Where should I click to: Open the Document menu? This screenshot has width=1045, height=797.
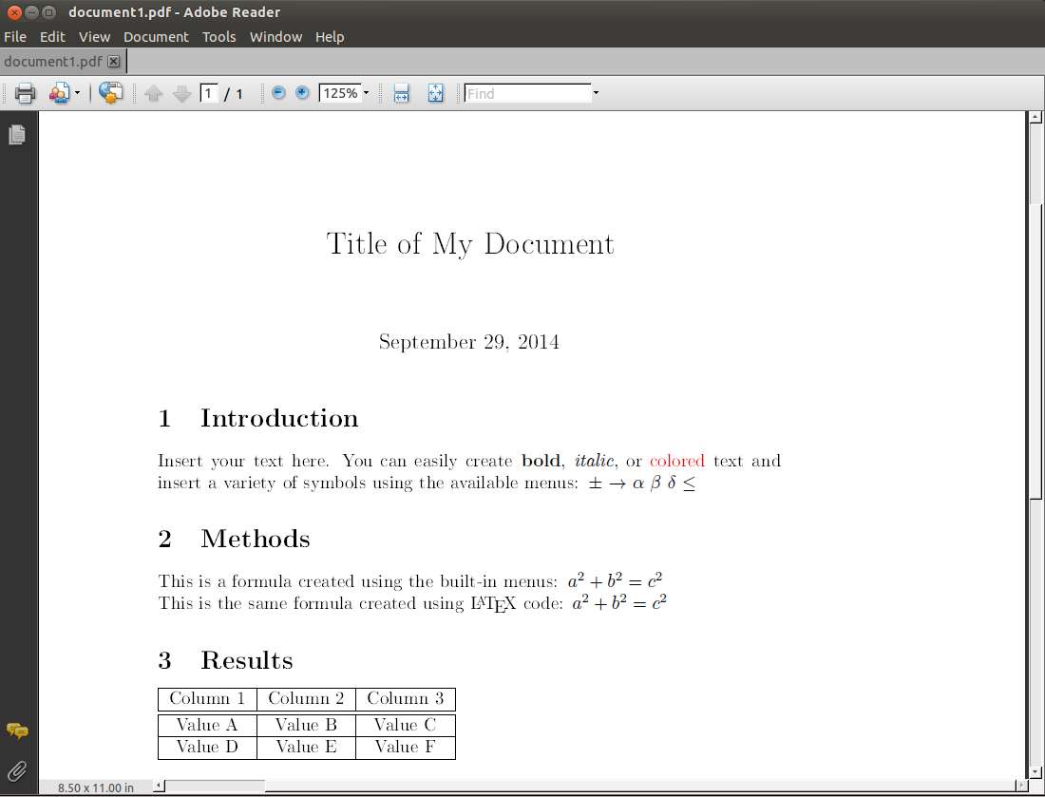[156, 37]
